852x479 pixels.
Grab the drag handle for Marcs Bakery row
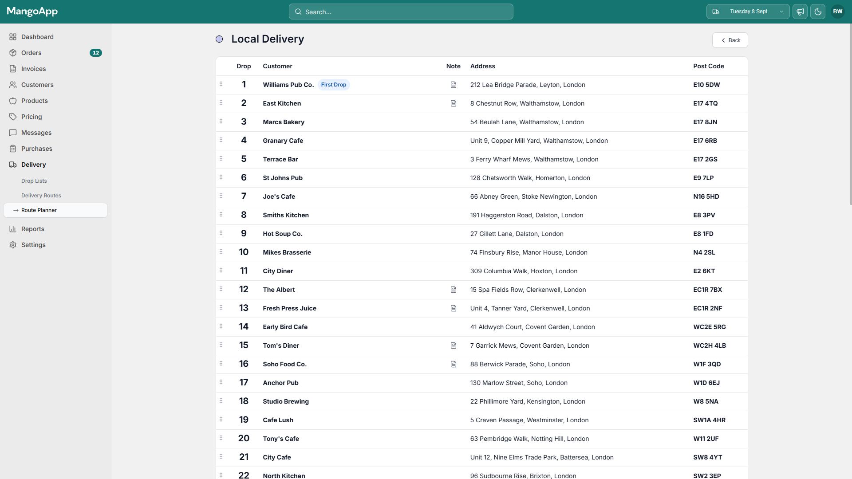coord(221,122)
